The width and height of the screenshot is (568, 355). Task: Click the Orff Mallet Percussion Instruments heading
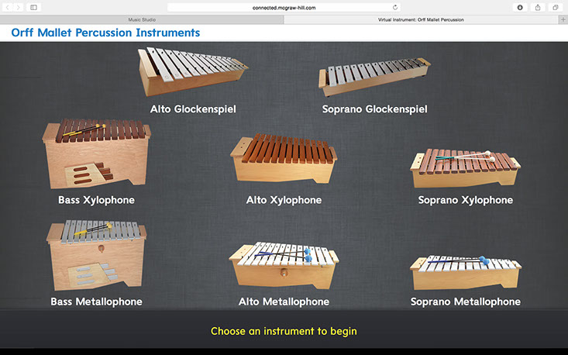tap(105, 33)
